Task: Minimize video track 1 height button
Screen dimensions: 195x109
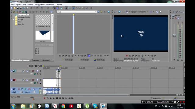Action: click(12, 71)
